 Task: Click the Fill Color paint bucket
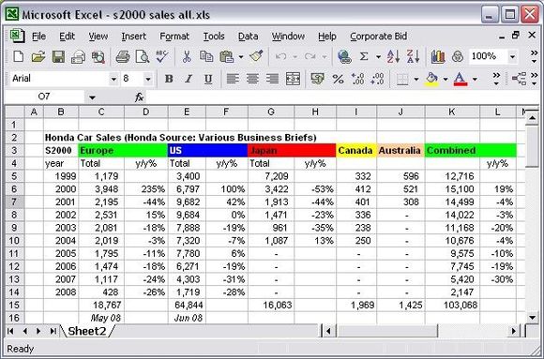tap(431, 79)
